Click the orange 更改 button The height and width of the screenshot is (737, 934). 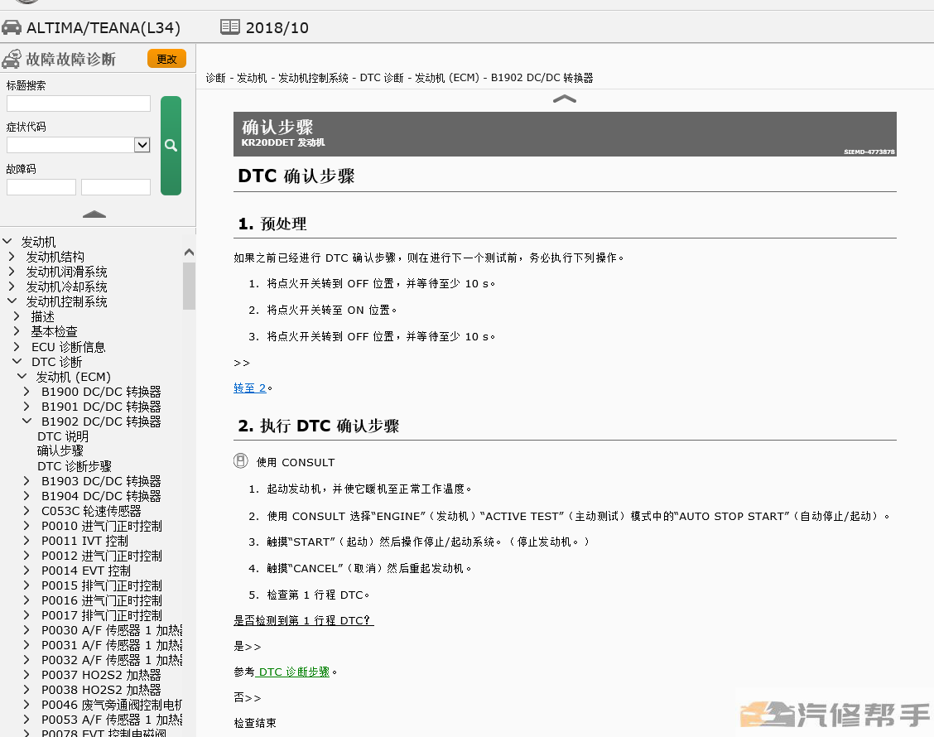166,59
